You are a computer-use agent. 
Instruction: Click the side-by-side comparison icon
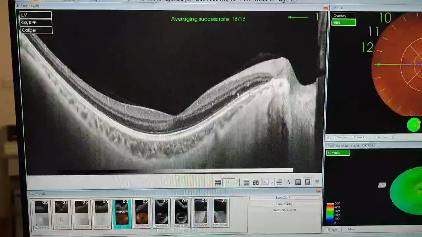[256, 182]
